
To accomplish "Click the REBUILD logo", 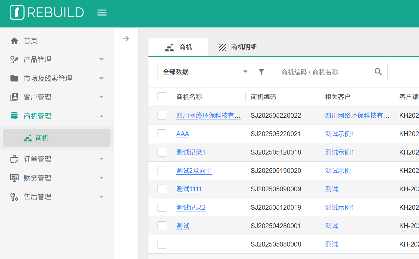I will coord(47,12).
